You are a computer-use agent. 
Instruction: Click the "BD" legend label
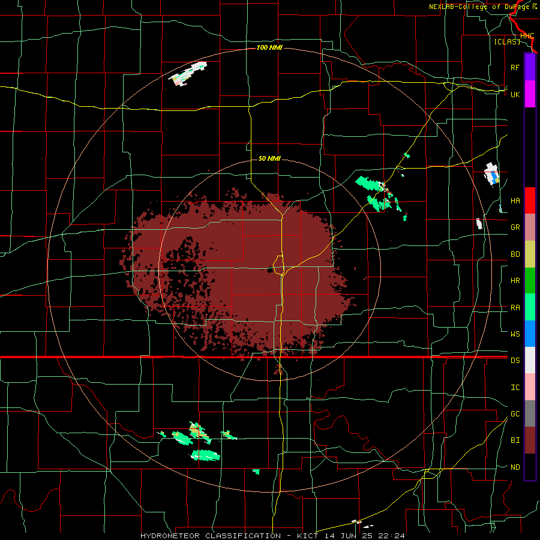point(515,254)
